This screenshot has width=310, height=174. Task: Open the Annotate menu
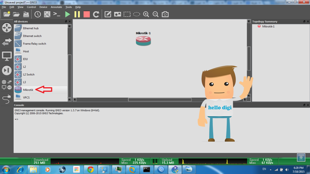(x=56, y=7)
